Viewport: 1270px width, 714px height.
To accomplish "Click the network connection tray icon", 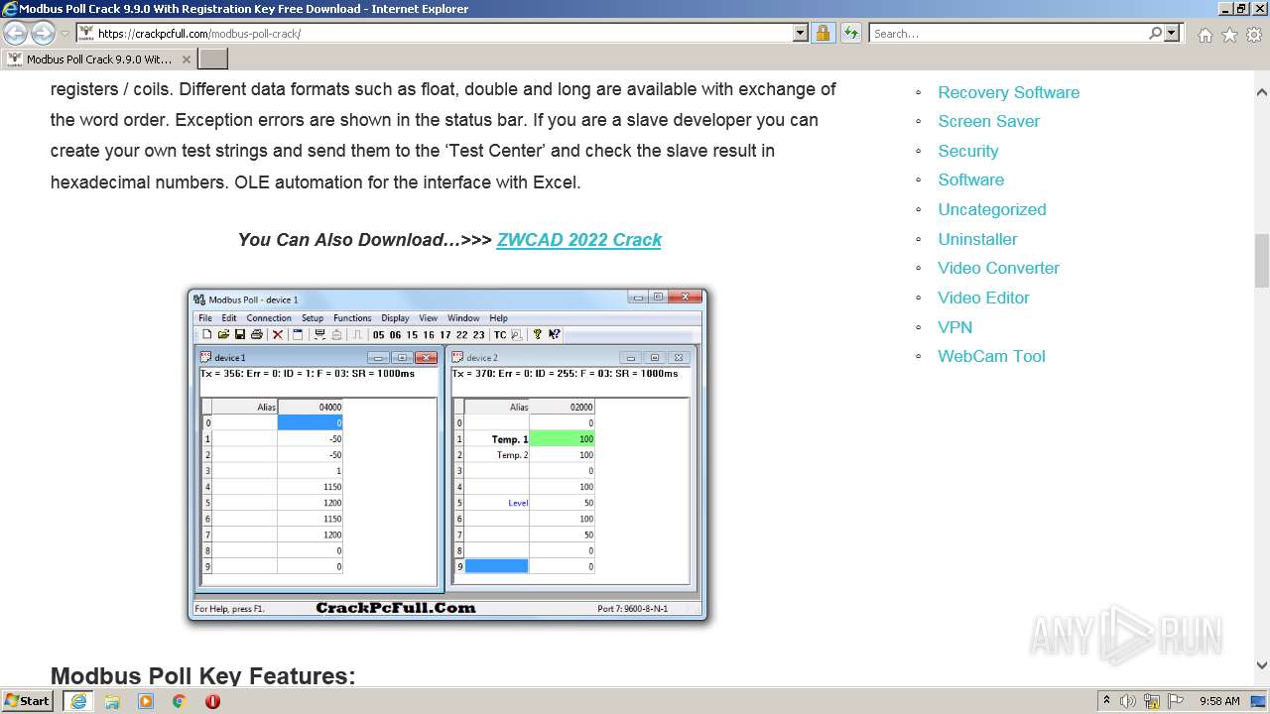I will [x=1152, y=701].
